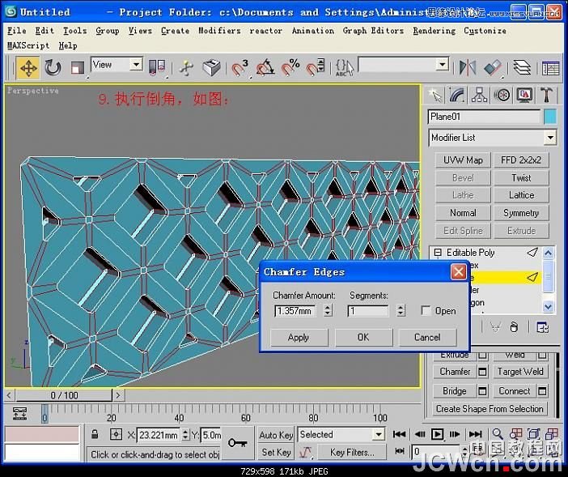Open Chamfer settings box button
This screenshot has height=477, width=568.
coord(482,372)
